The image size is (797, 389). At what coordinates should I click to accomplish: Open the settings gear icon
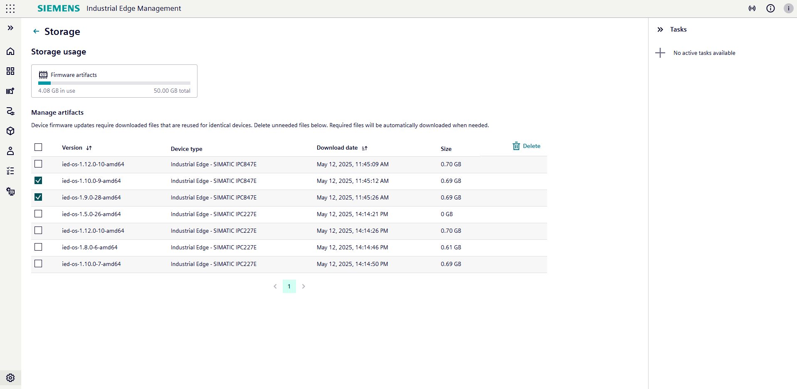pyautogui.click(x=10, y=378)
